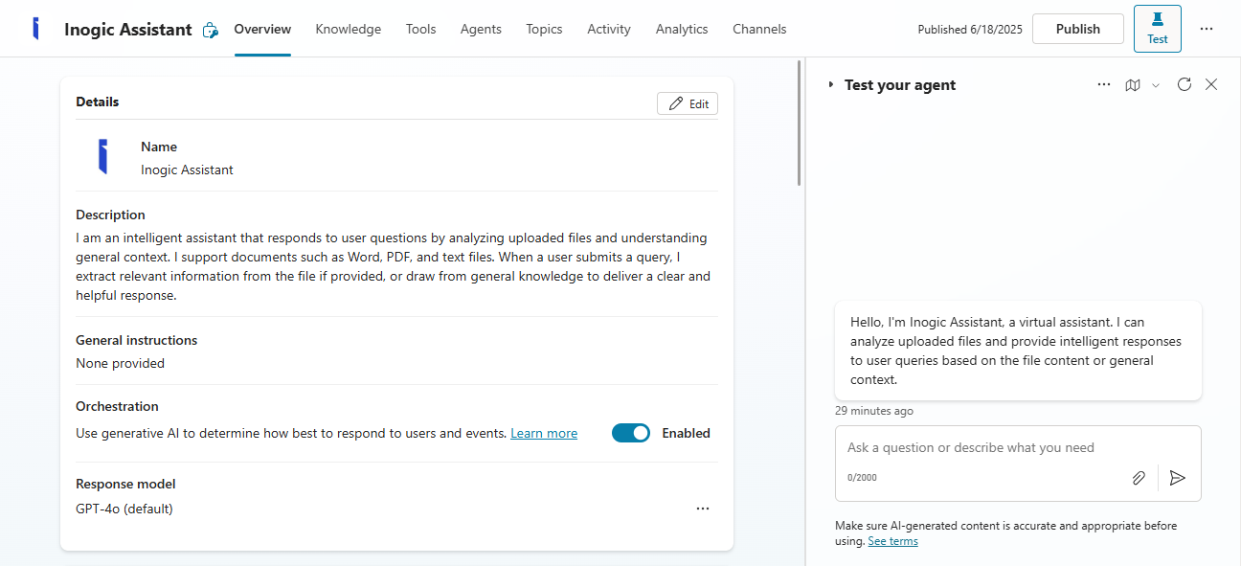Click the 0/2000 character counter
The width and height of the screenshot is (1241, 566).
coord(862,477)
